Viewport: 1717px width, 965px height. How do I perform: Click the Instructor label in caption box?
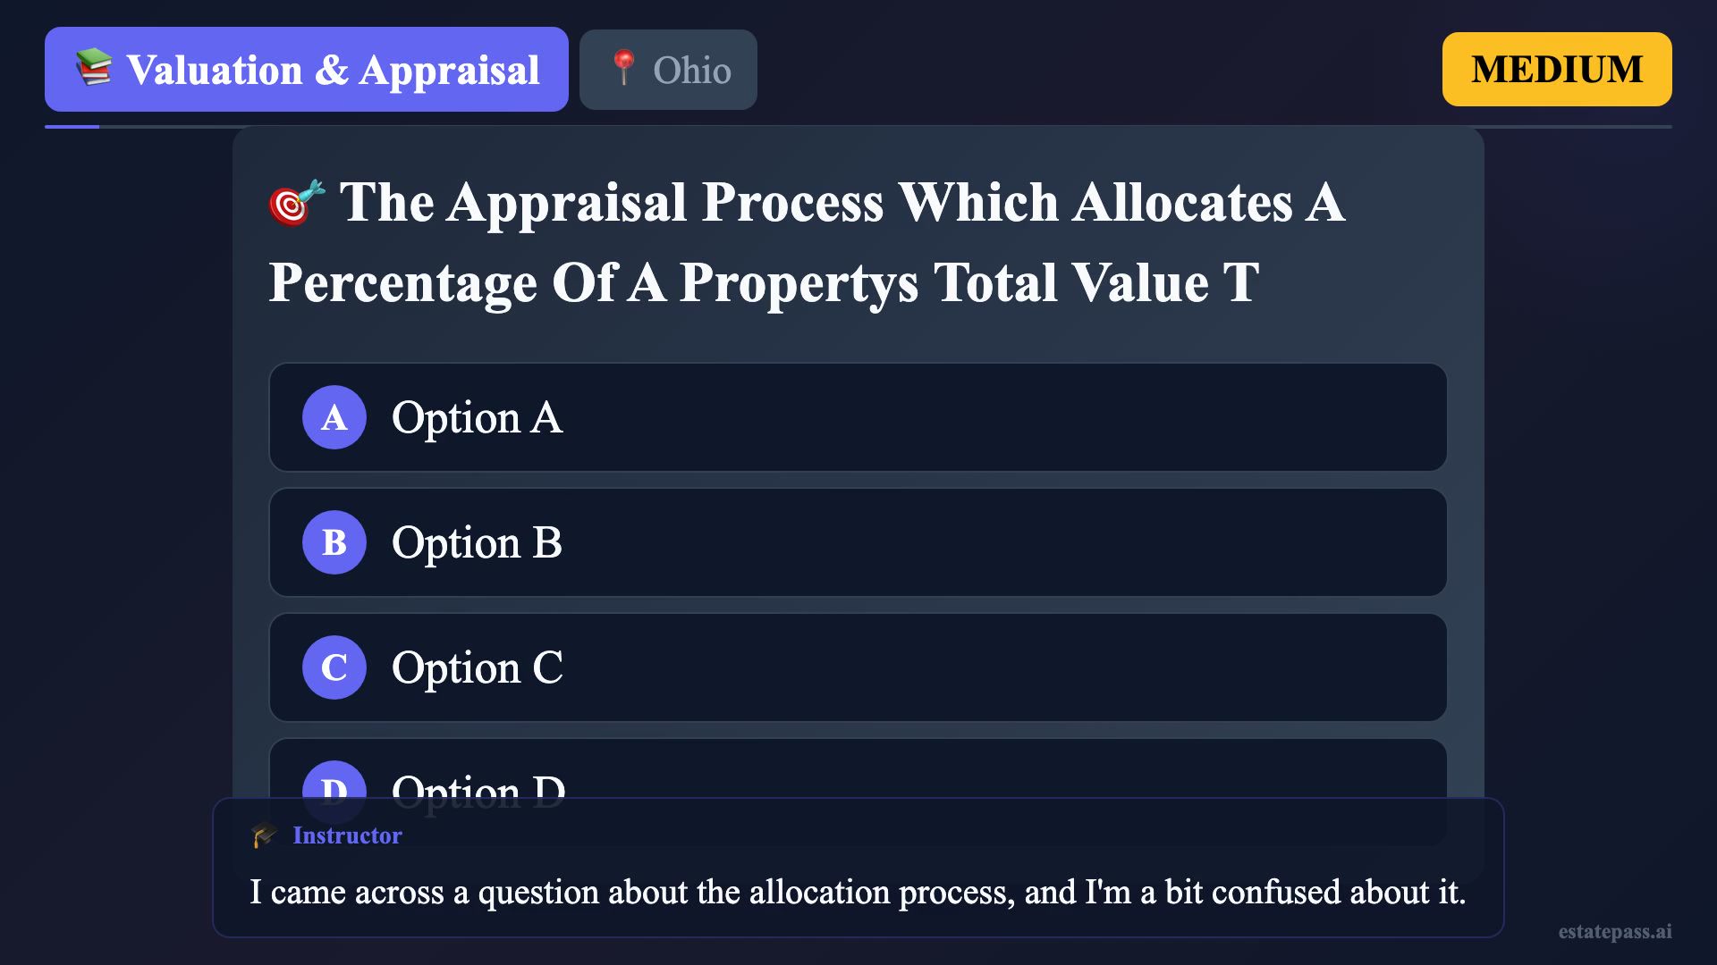347,835
